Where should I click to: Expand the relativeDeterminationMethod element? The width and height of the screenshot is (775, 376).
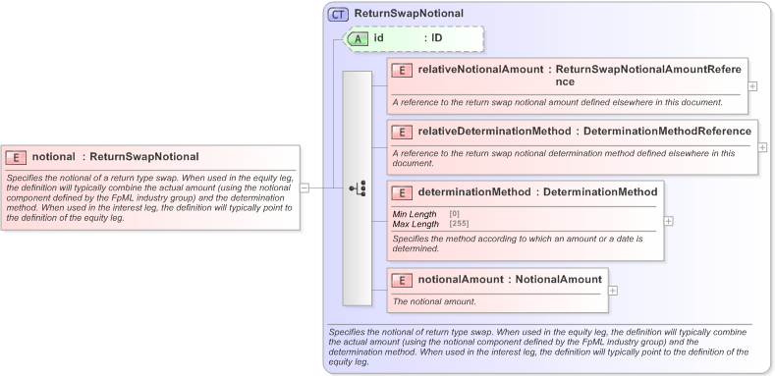[762, 147]
